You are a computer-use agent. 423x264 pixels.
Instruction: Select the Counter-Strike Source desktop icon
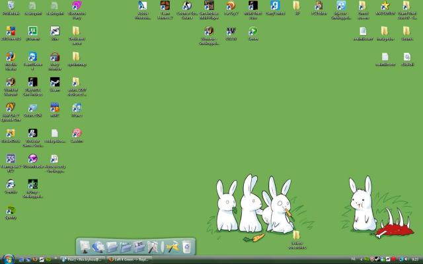187,7
